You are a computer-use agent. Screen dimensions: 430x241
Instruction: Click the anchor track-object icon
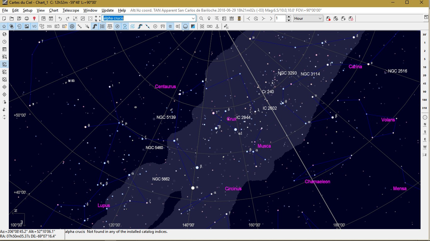tap(217, 26)
